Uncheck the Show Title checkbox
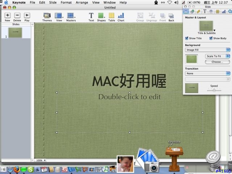 187,38
